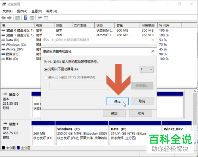The height and width of the screenshot is (157, 198).
Task: Click the disk pane scrollbar up arrow
Action: [194, 91]
